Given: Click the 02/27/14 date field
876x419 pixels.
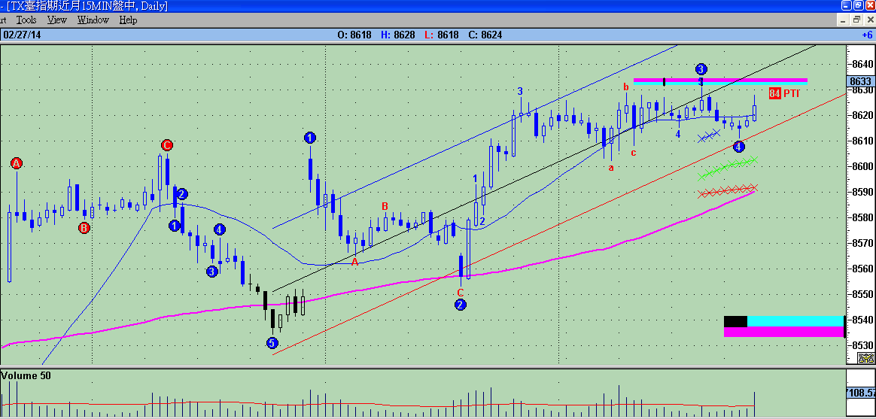Looking at the screenshot, I should click(x=22, y=35).
